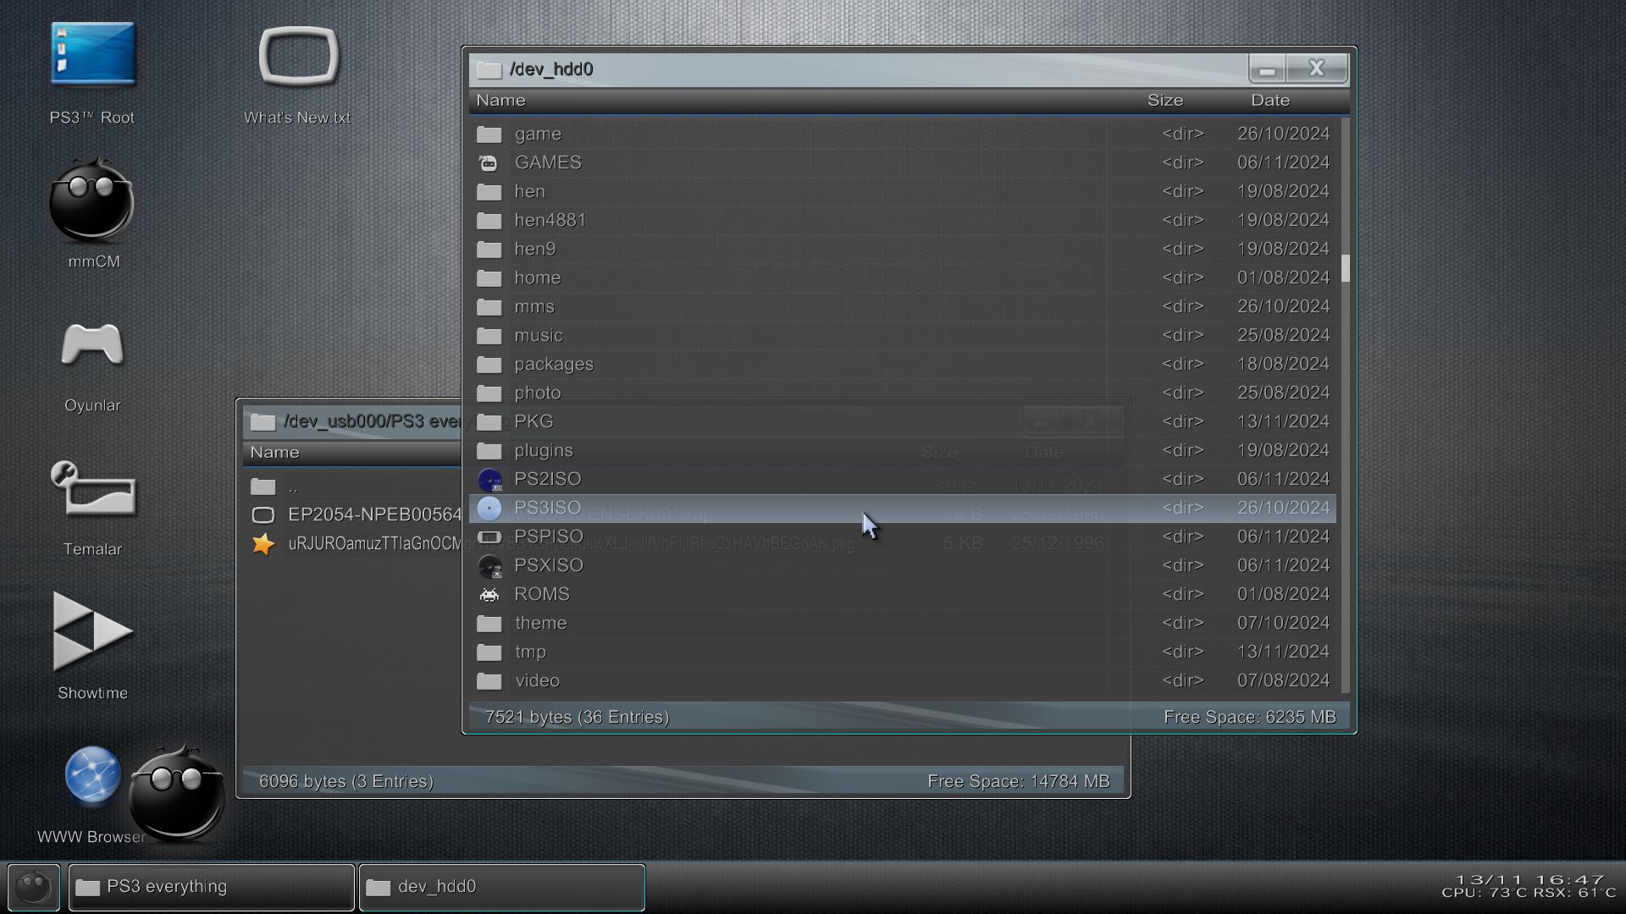Screen dimensions: 1626x914
Task: Click the start menu face button
Action: [x=34, y=887]
